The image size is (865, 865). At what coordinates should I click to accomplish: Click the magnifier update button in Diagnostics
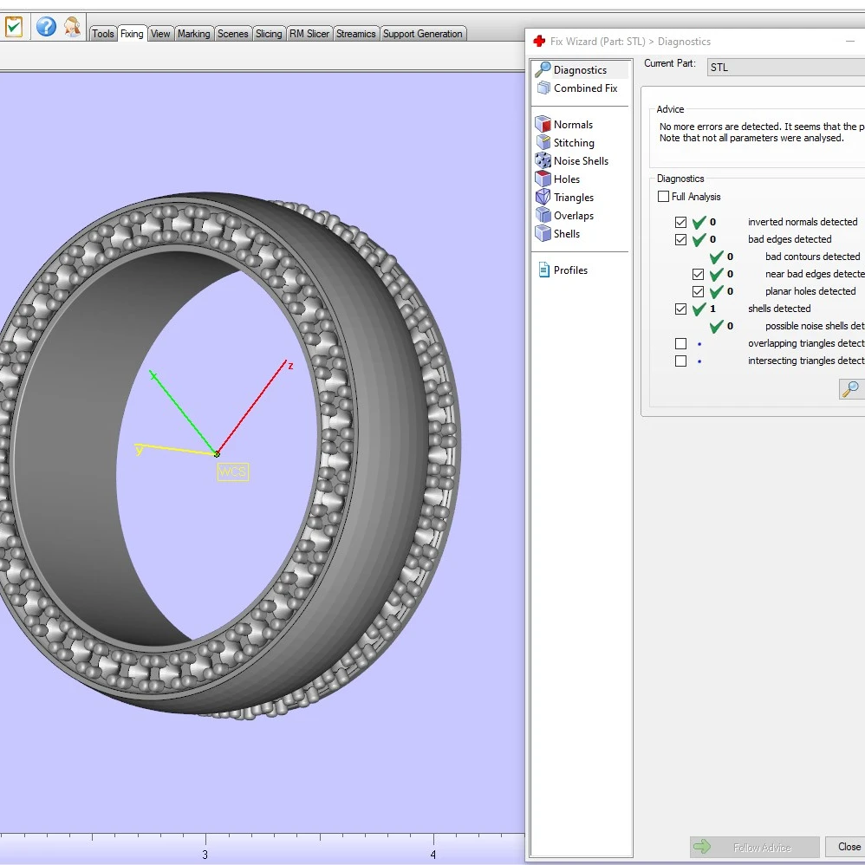coord(851,389)
